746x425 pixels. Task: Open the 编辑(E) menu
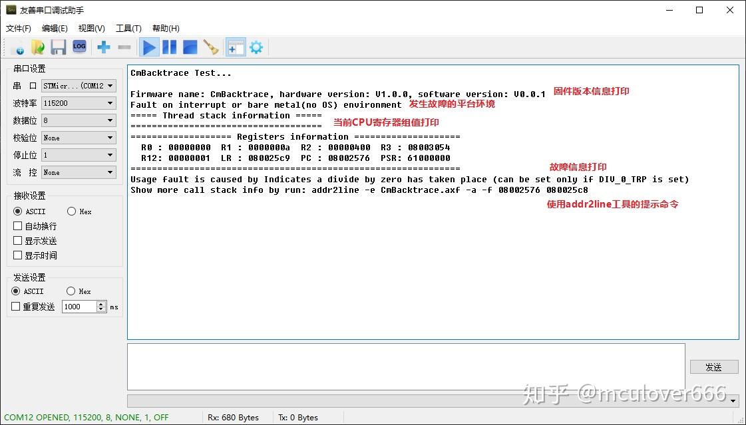[55, 29]
